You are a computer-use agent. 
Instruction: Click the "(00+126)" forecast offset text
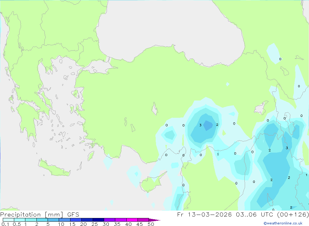click(293, 215)
